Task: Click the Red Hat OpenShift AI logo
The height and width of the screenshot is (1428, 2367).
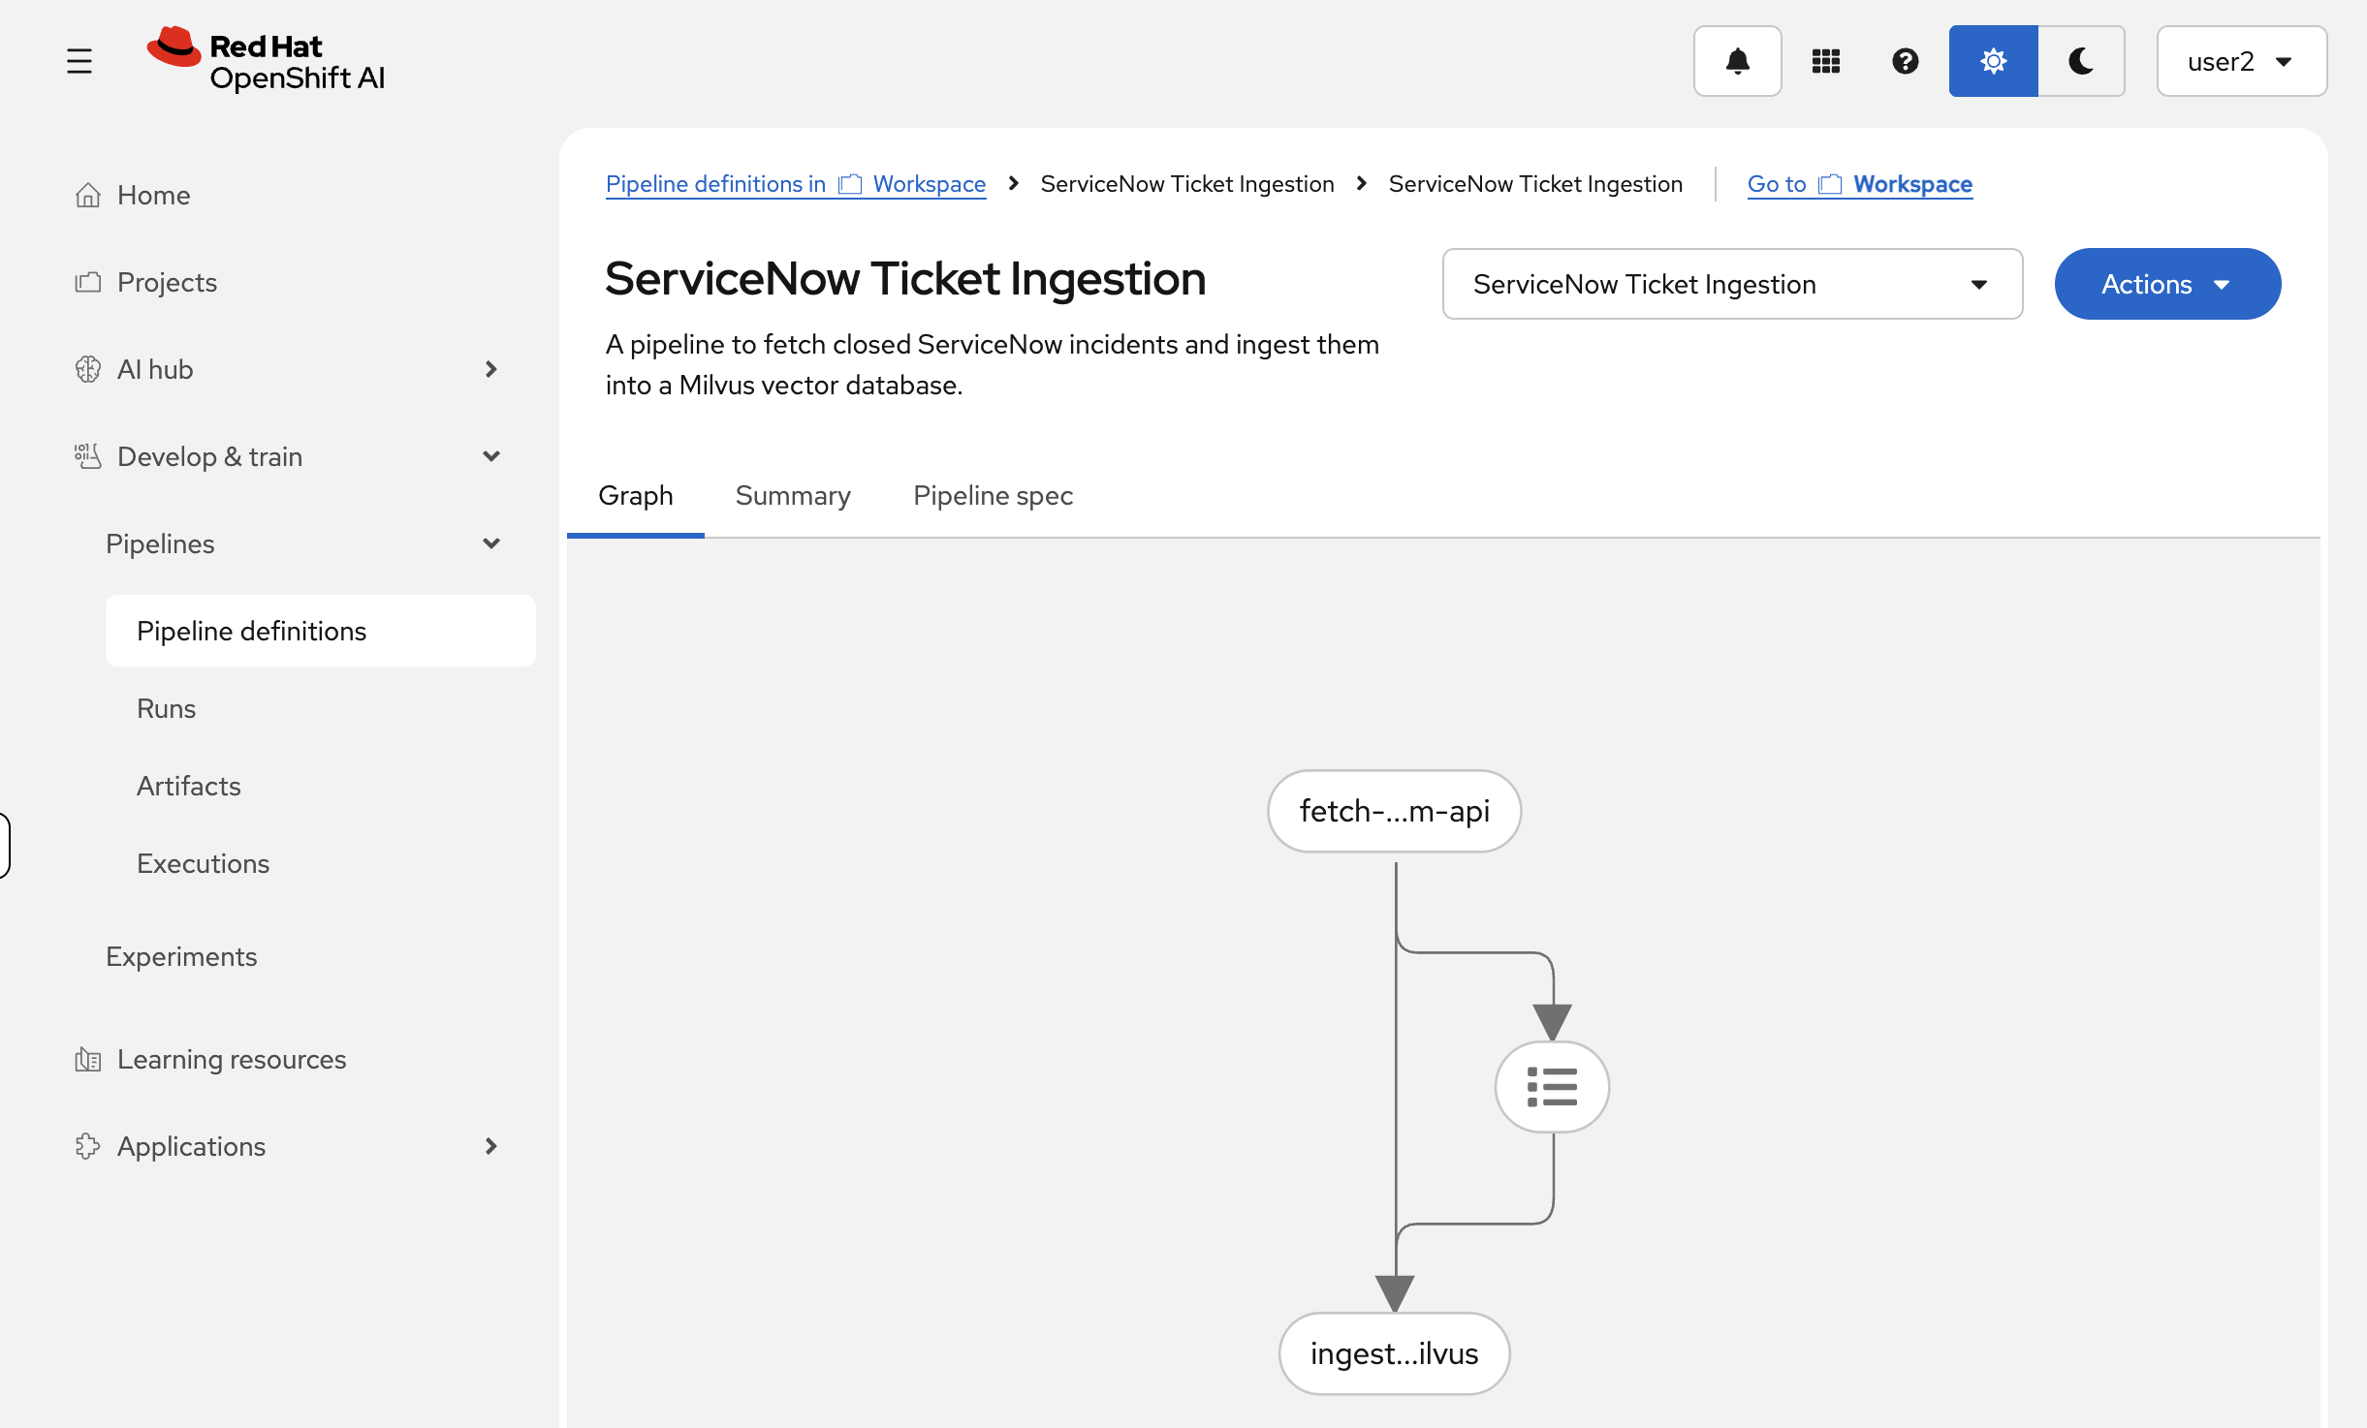Action: 265,60
